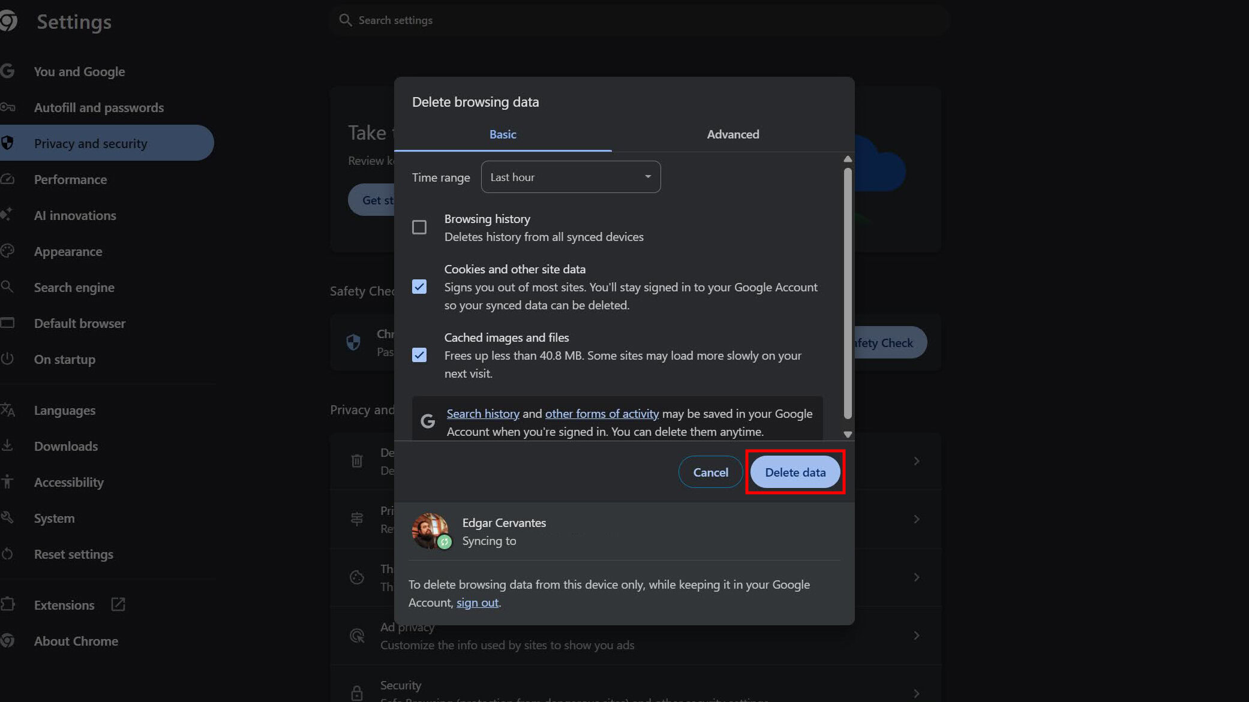Viewport: 1249px width, 702px height.
Task: Select the Basic tab
Action: [503, 134]
